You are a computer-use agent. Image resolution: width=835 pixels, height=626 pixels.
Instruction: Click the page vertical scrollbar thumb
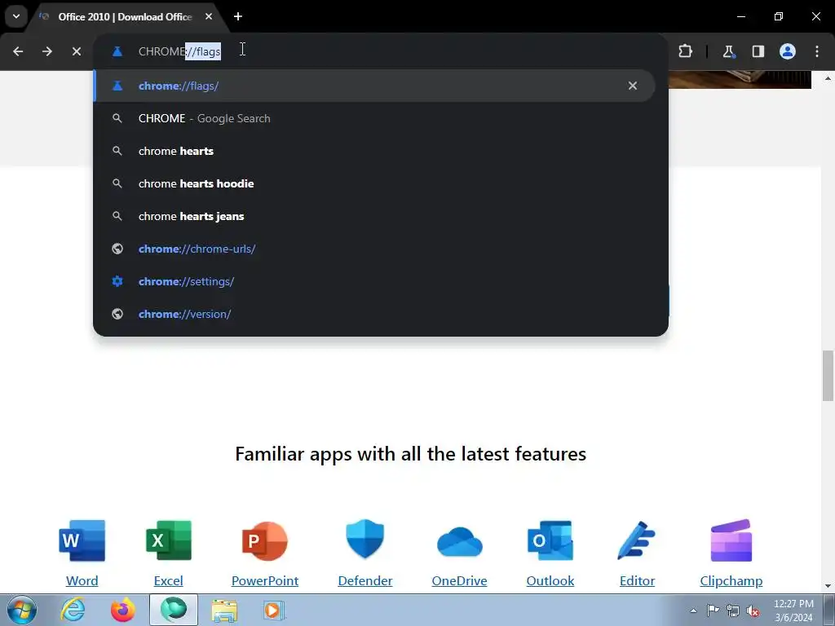click(x=828, y=375)
